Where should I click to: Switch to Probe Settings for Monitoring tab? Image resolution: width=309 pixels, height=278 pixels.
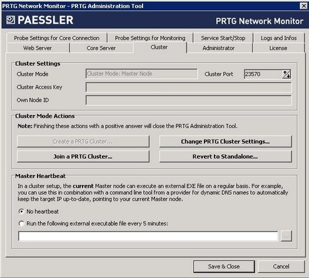point(150,38)
